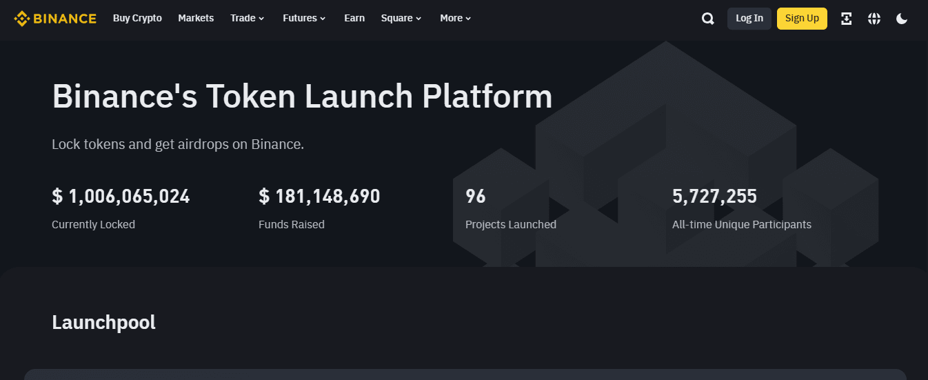Click the Projects Launched count
Viewport: 928px width, 380px height.
[x=476, y=197]
